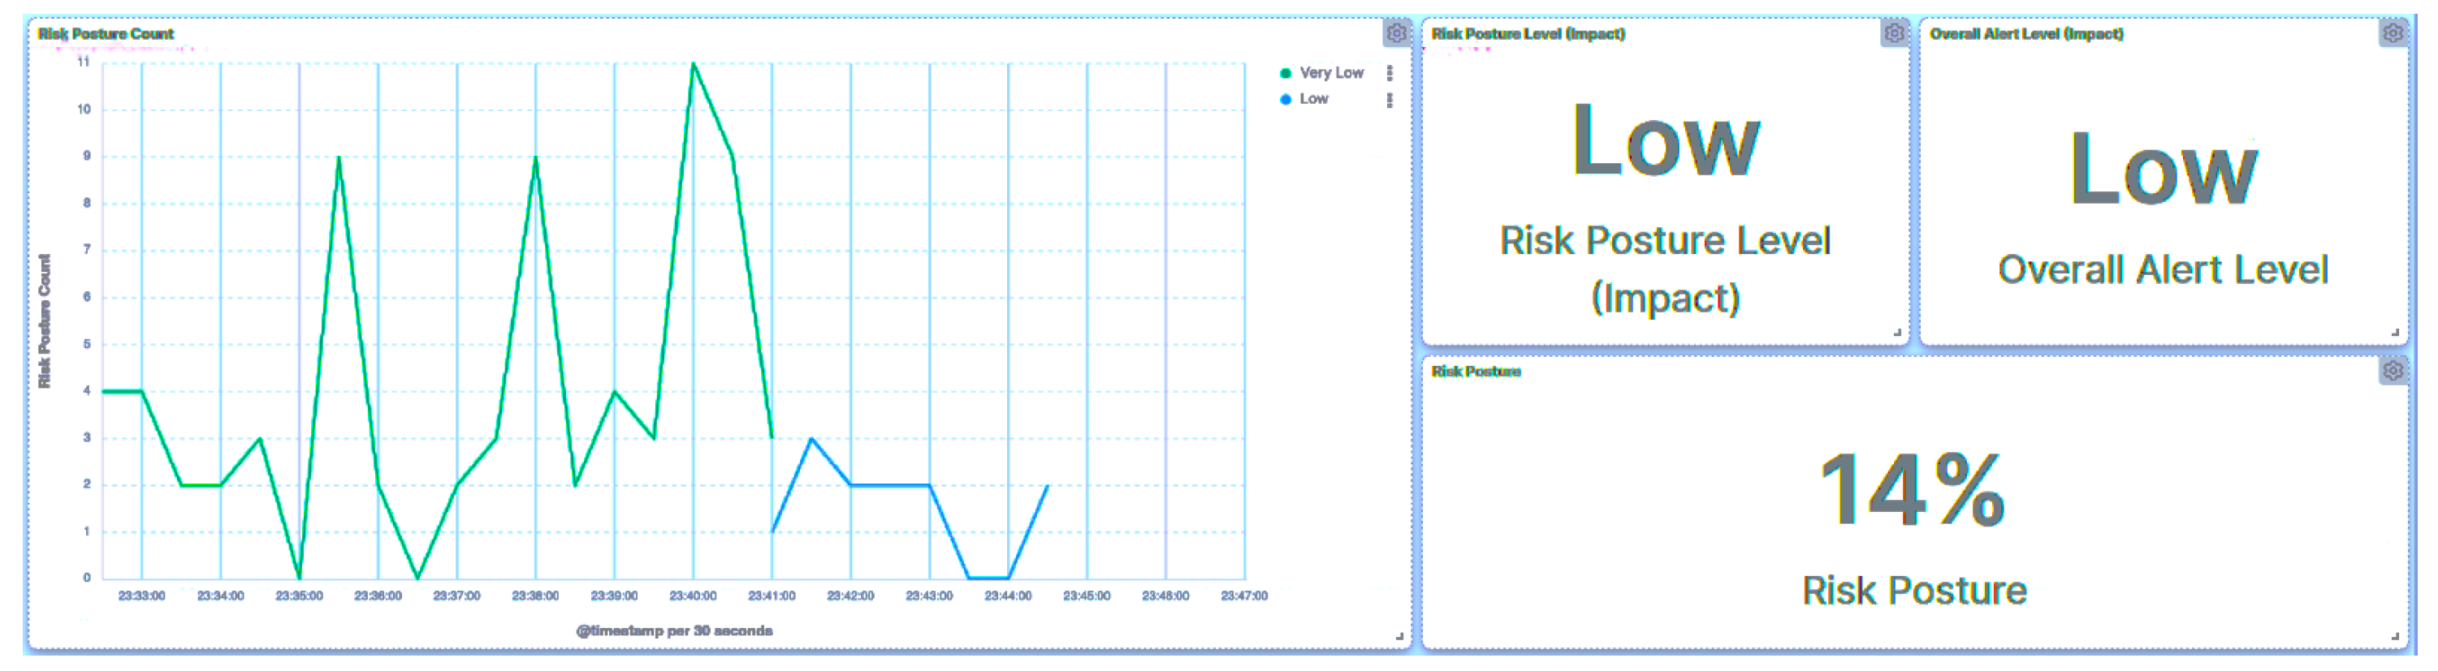Viewport: 2438px width, 671px height.
Task: Click the chart peak at value 11
Action: coord(693,64)
